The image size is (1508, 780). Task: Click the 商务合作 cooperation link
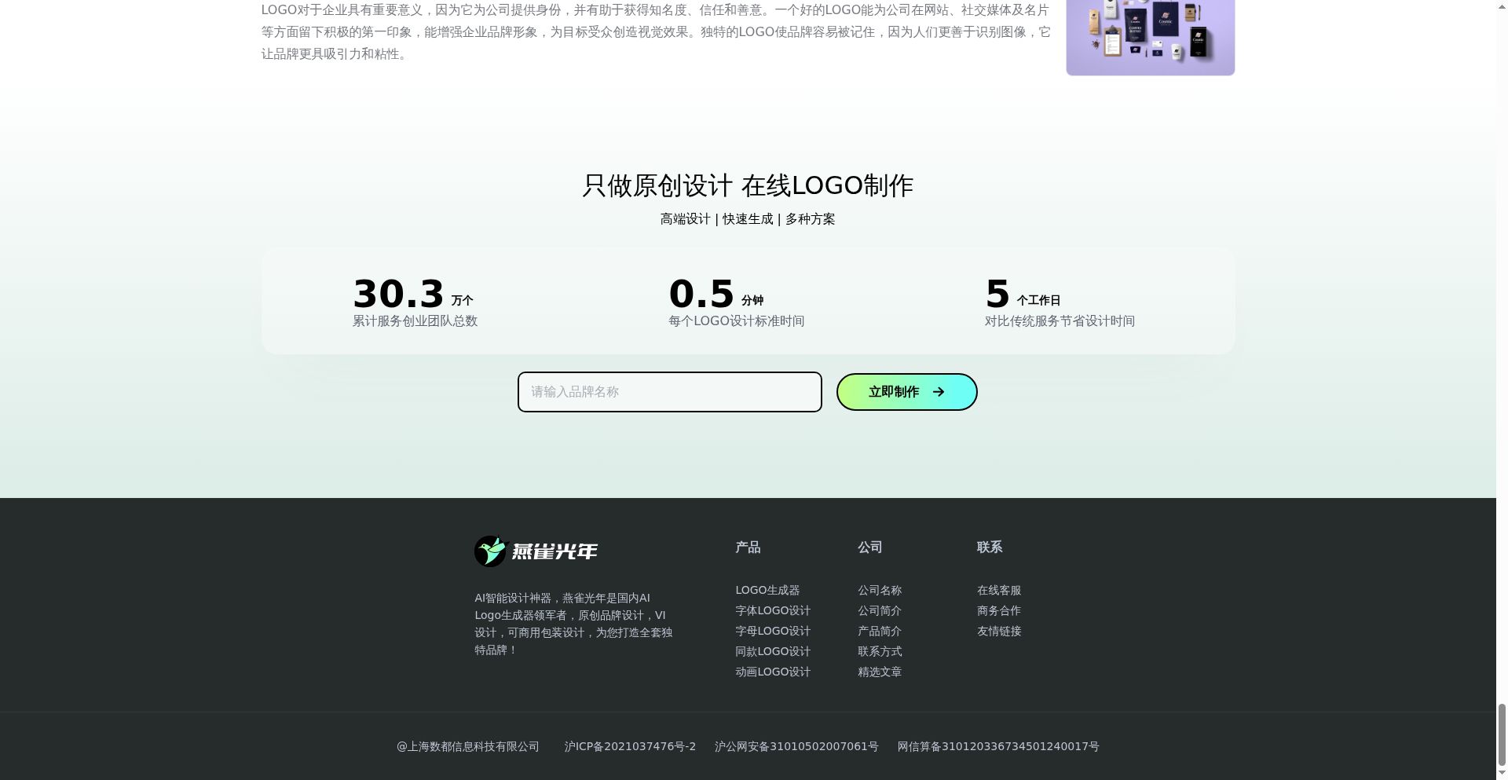pyautogui.click(x=998, y=610)
